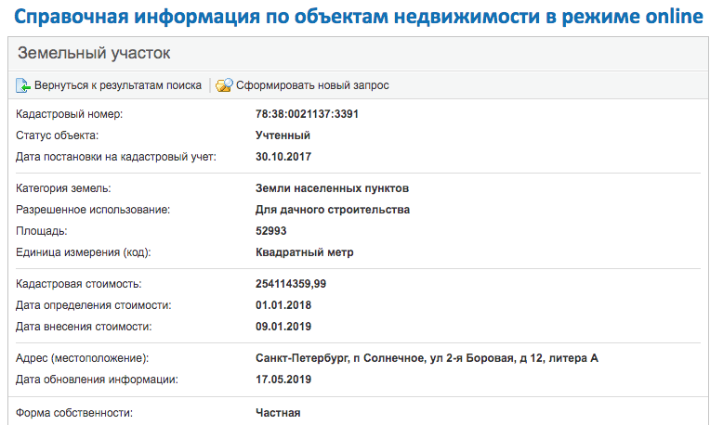Follow 'Сформировать новый запрос' link
Screen dimensions: 710x425
click(312, 85)
